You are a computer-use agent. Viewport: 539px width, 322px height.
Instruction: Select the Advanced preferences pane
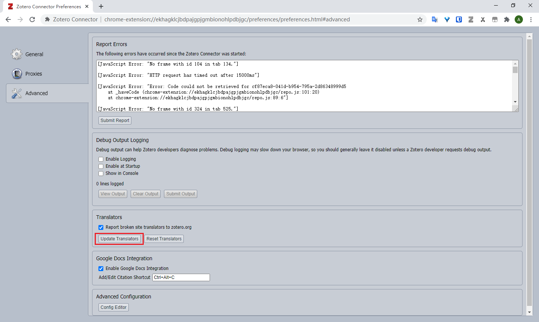tap(47, 93)
